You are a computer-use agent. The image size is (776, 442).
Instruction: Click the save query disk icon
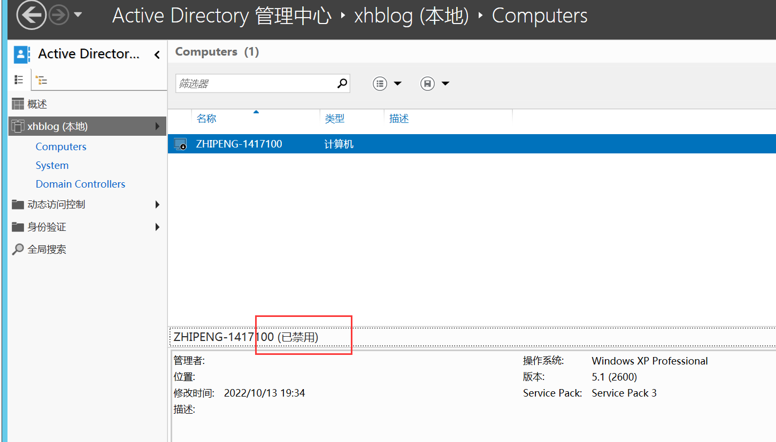tap(427, 83)
